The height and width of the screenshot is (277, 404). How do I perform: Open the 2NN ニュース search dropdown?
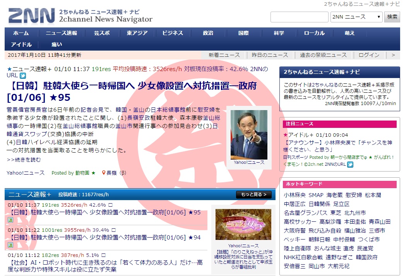tap(356, 17)
